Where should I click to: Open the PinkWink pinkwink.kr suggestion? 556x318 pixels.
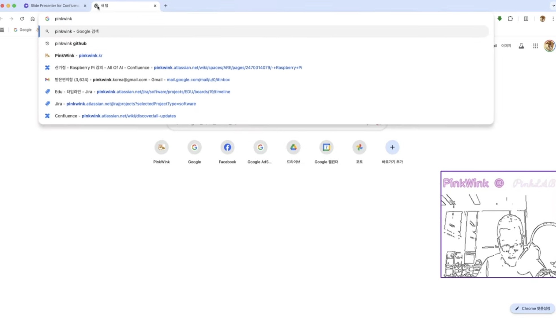coord(264,55)
